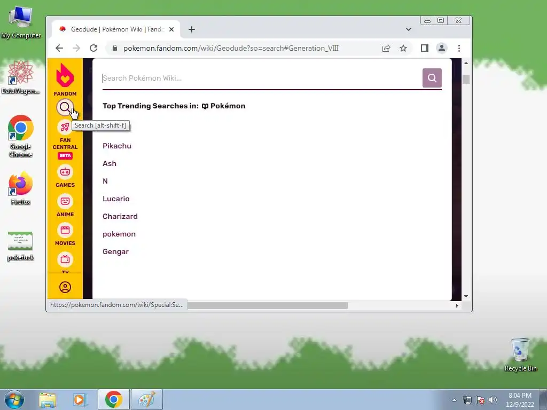Focus the Search Pokémon Wiki field

(262, 78)
